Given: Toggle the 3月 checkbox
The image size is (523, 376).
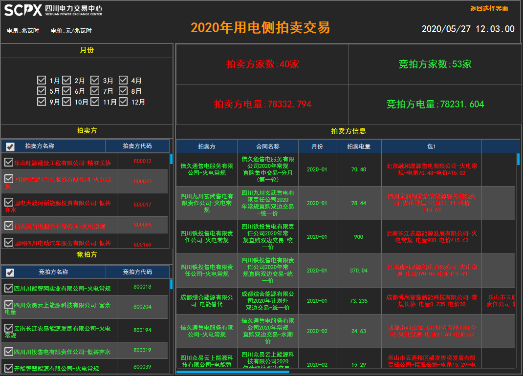Looking at the screenshot, I should 95,80.
